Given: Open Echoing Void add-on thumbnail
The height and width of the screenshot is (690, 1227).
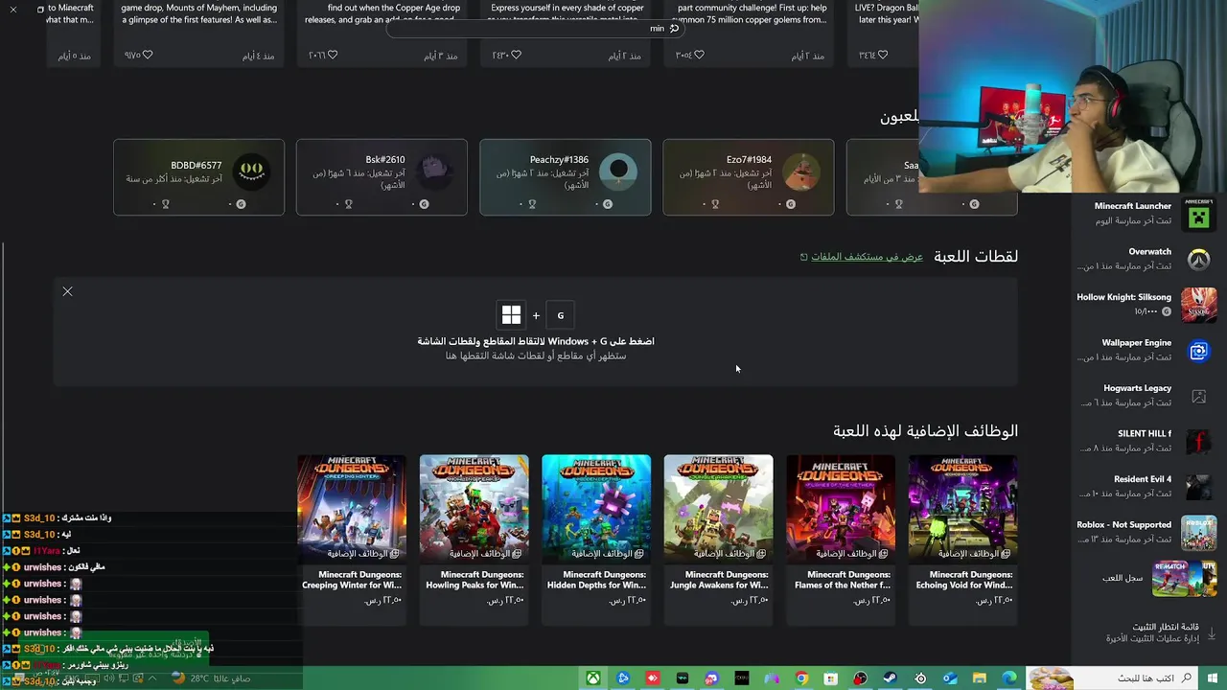Looking at the screenshot, I should pos(962,508).
